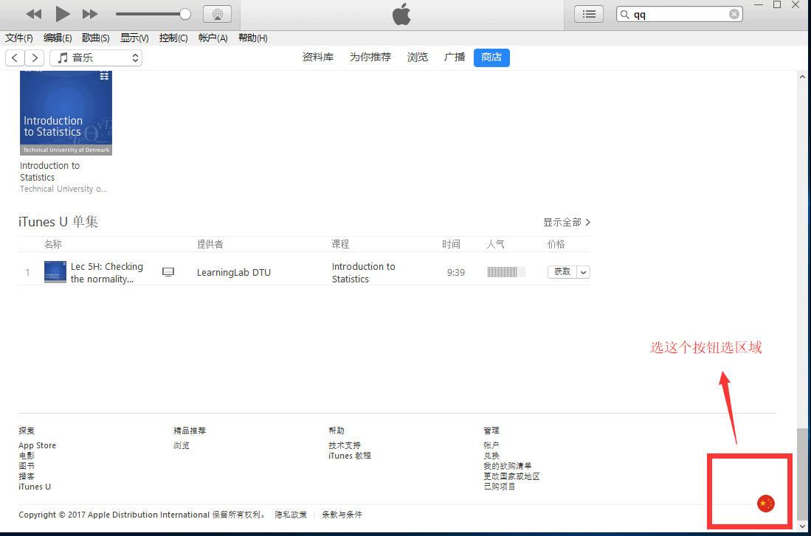Open the iTunes 教程 link

(x=350, y=456)
